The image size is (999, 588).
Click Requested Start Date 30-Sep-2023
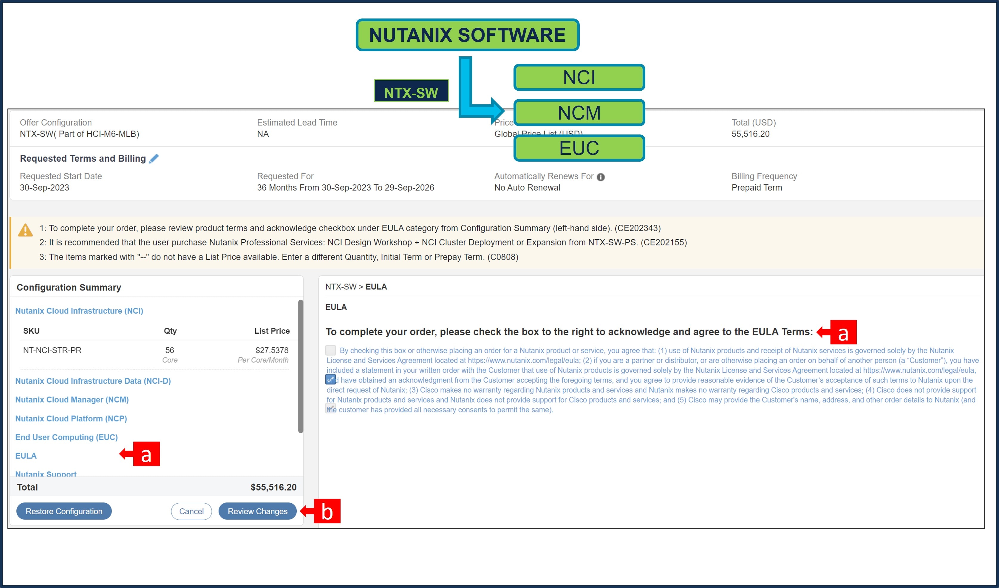(x=44, y=188)
